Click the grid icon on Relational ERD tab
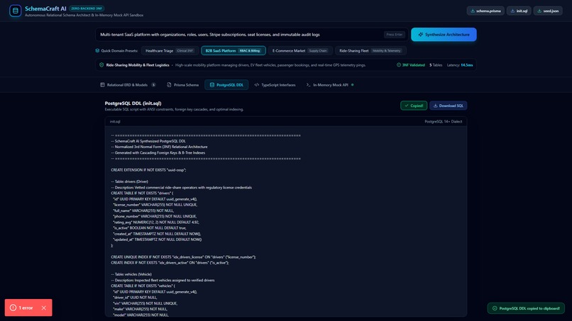Screen dimensions: 572x321 click(102, 85)
